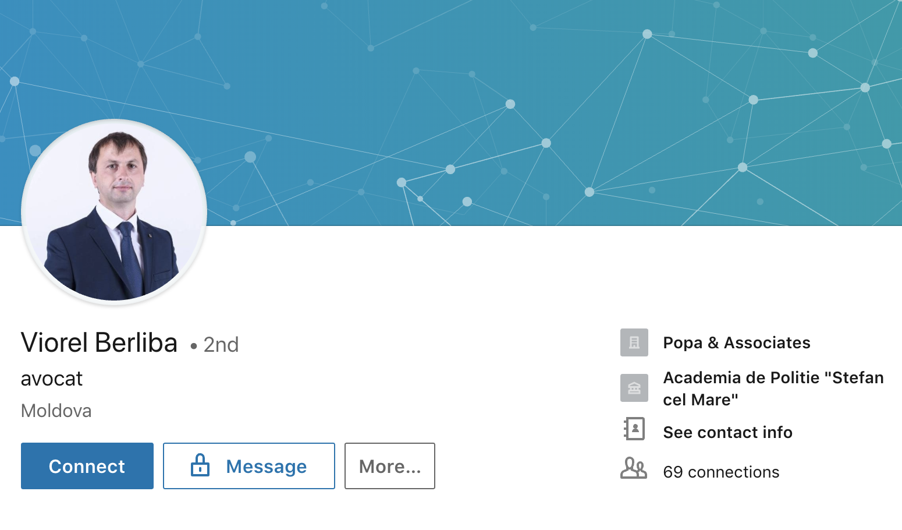Click the name Viorel Berliba
This screenshot has height=530, width=902.
click(x=99, y=342)
